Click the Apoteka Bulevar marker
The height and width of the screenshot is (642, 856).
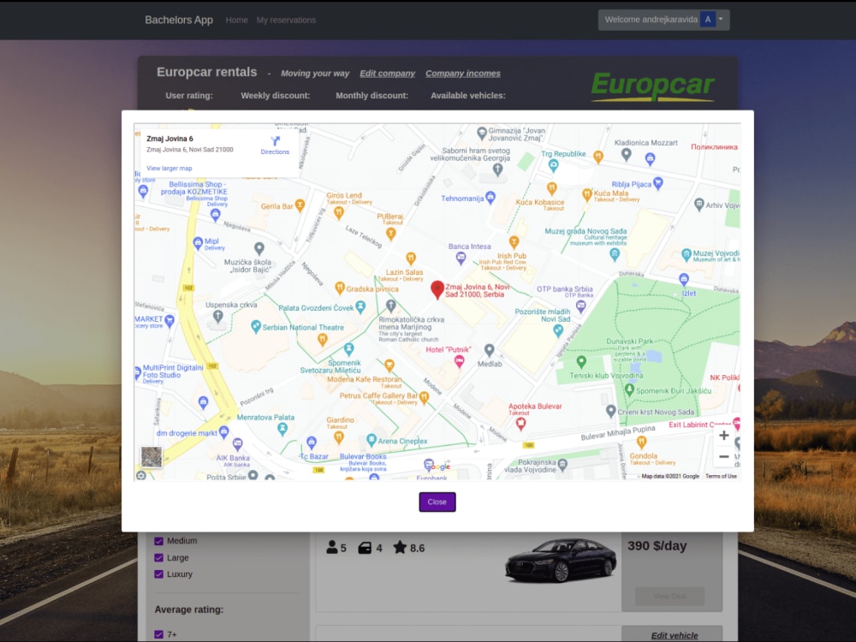coord(520,423)
